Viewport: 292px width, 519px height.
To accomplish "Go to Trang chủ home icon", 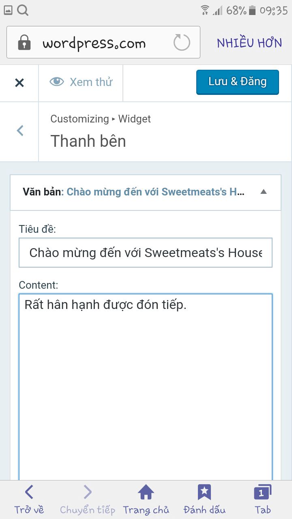I will click(x=146, y=492).
